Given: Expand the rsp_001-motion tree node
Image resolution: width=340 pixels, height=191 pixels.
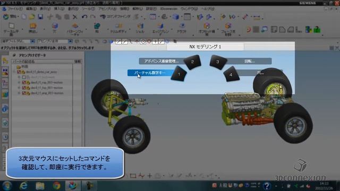Looking at the screenshot, I should pyautogui.click(x=19, y=83).
